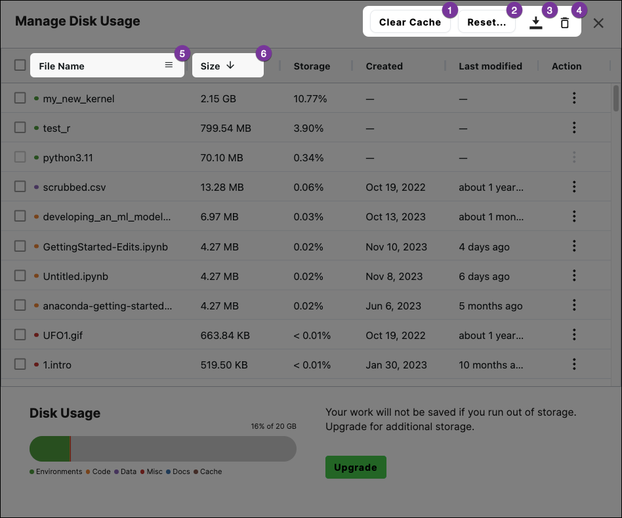Check the Untitled.ipynb row checkbox
Viewport: 622px width, 518px height.
(x=20, y=276)
